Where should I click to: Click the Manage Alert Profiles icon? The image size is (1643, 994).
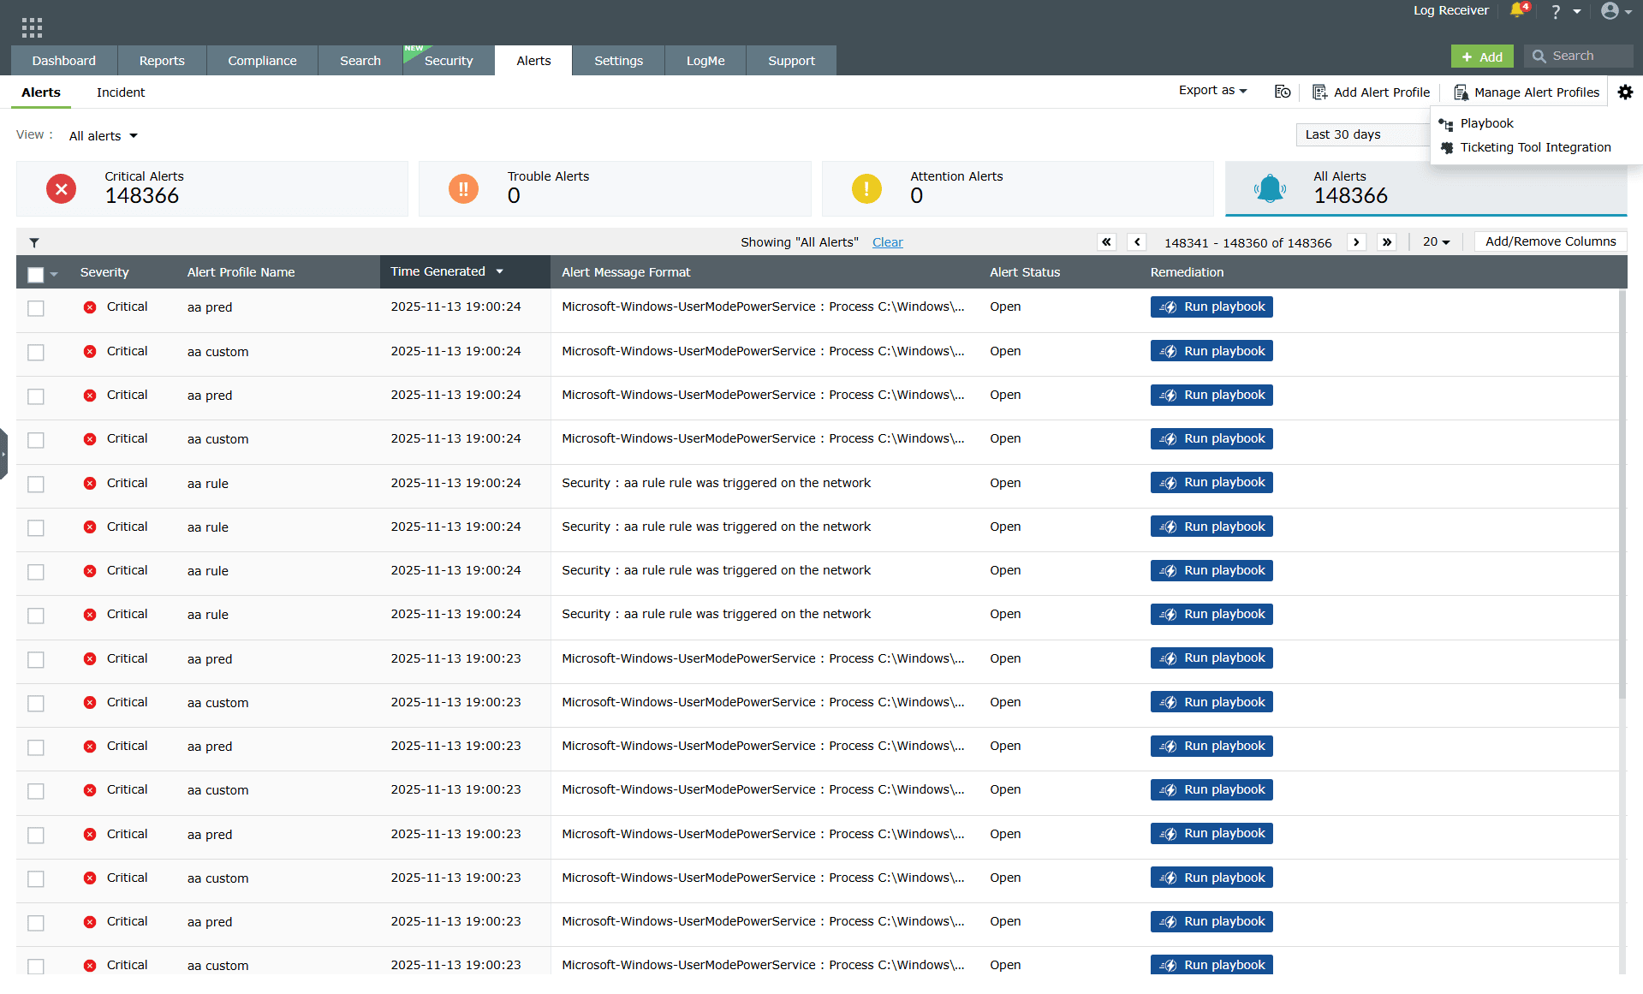pos(1461,92)
